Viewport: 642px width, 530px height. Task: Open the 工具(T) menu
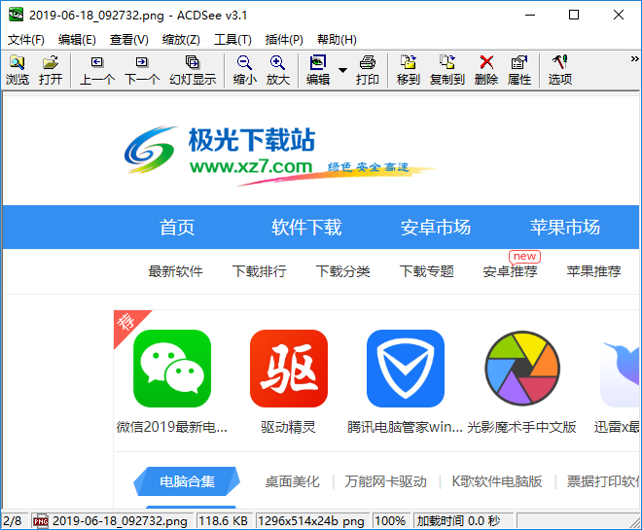coord(232,40)
